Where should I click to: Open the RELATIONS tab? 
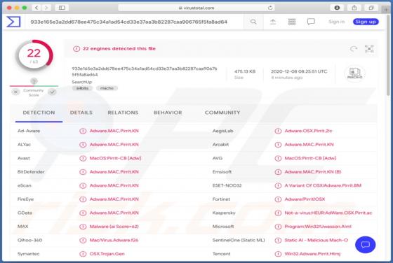tap(123, 113)
